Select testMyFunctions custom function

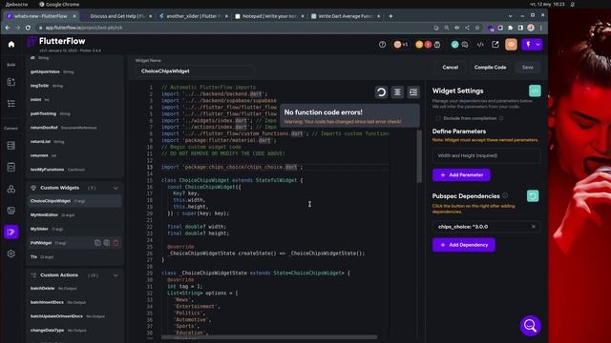pos(74,170)
